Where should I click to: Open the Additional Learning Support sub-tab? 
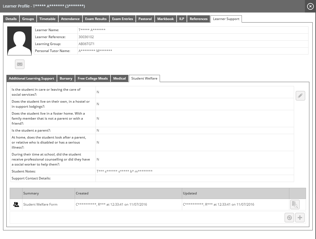(31, 78)
